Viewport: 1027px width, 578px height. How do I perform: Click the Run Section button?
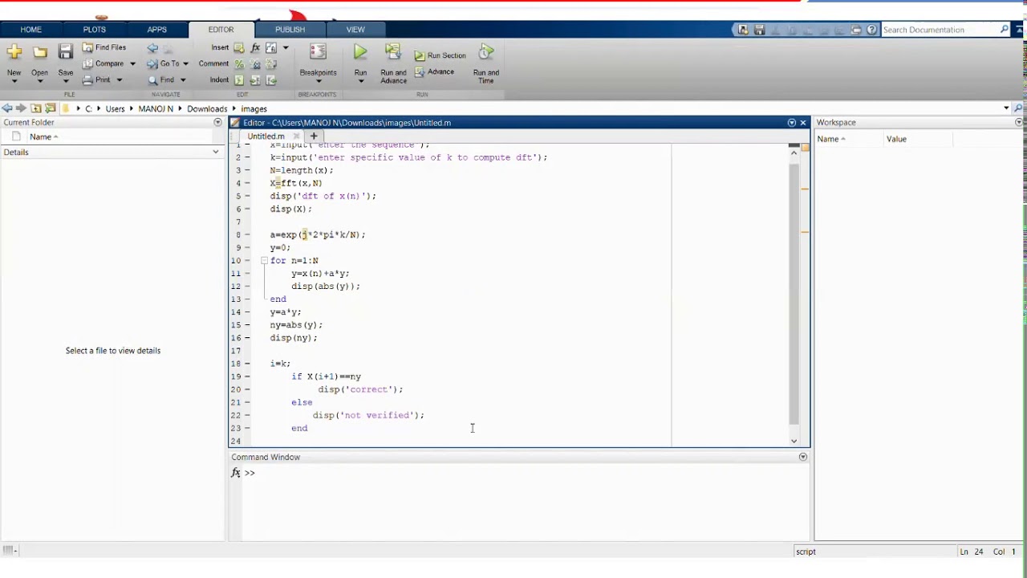(x=440, y=55)
